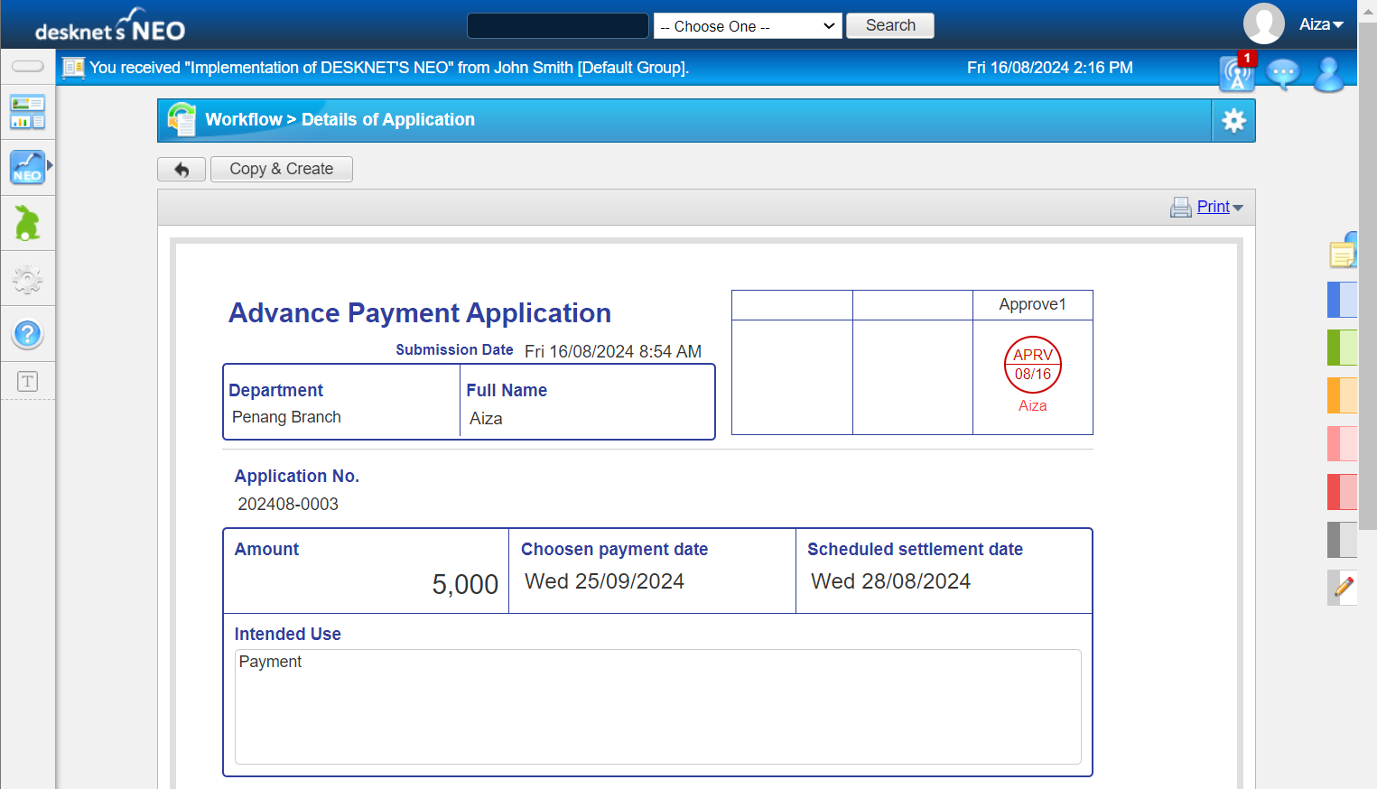Open the help question mark icon
Screen dimensions: 1377x789
click(27, 335)
